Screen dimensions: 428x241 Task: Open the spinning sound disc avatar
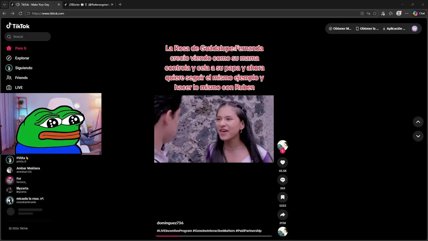point(283,232)
